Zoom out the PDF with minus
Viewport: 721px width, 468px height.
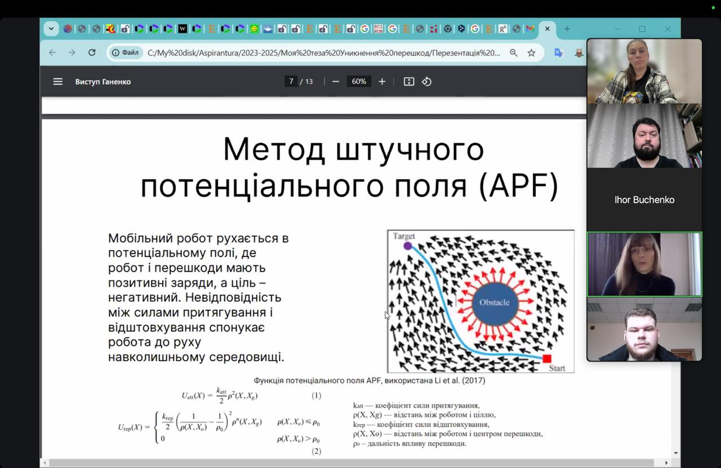tap(336, 82)
